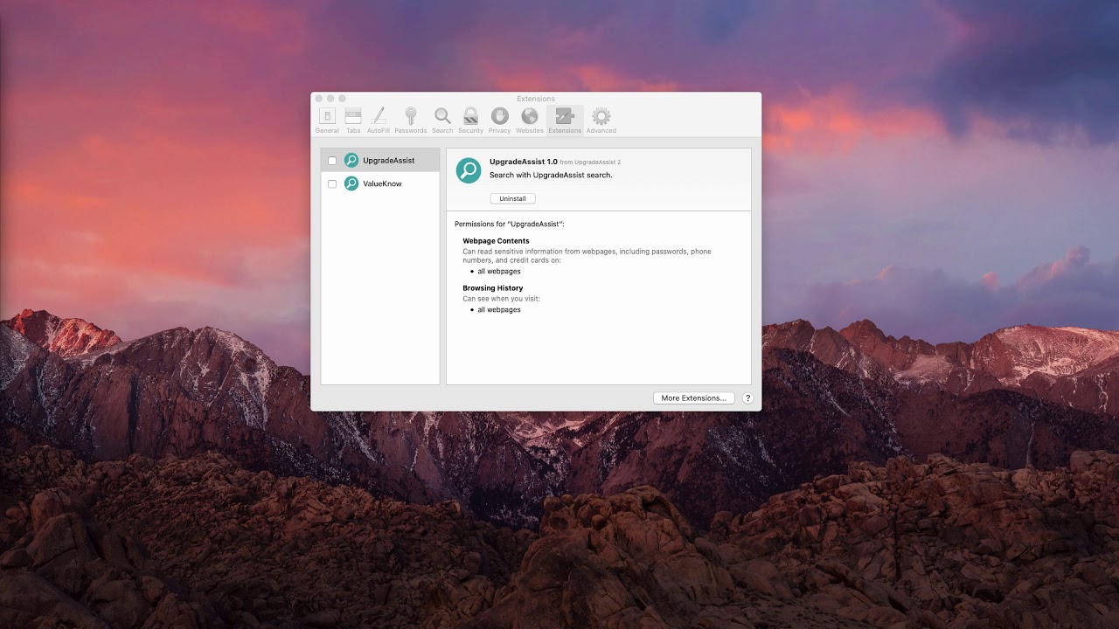Click 'from UpgradeAssist 2' developer text
1119x629 pixels.
[590, 162]
